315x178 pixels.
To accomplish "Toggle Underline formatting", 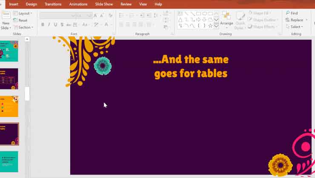I will [55, 25].
